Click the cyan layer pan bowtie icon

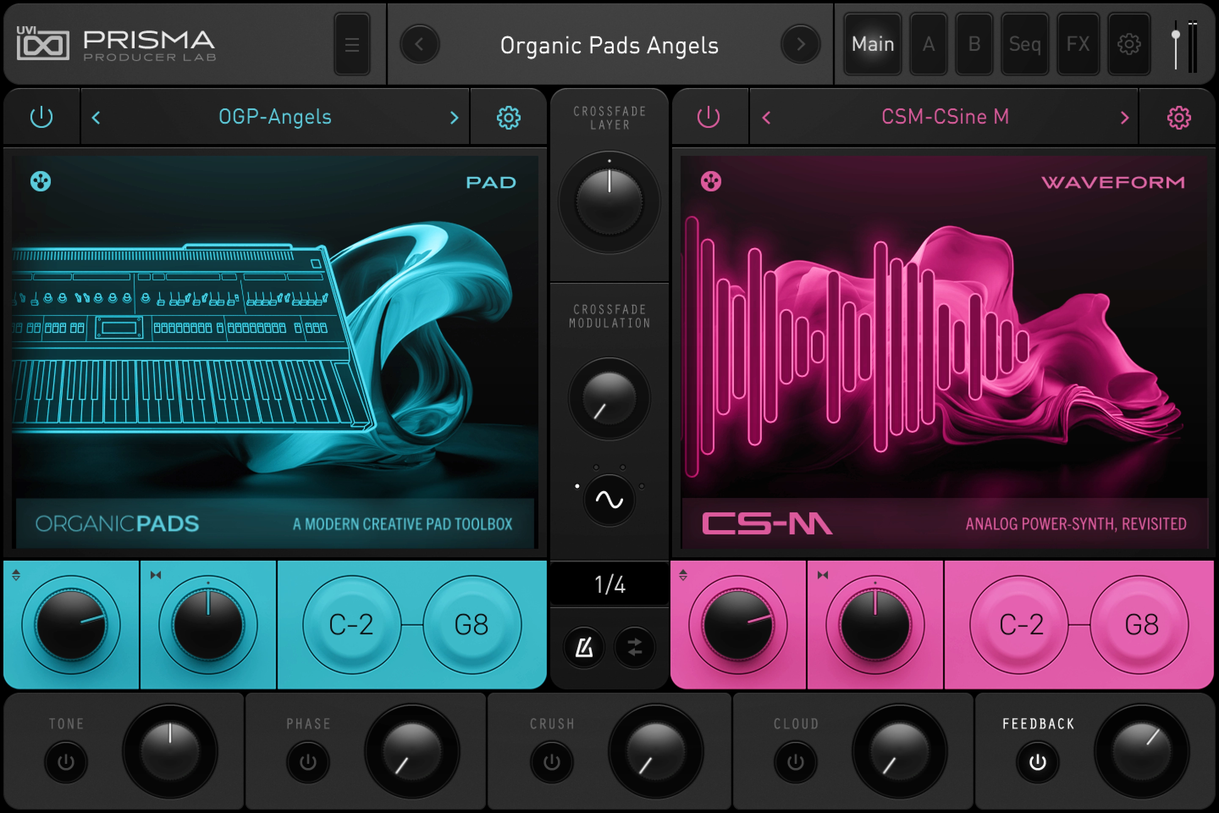tap(155, 575)
